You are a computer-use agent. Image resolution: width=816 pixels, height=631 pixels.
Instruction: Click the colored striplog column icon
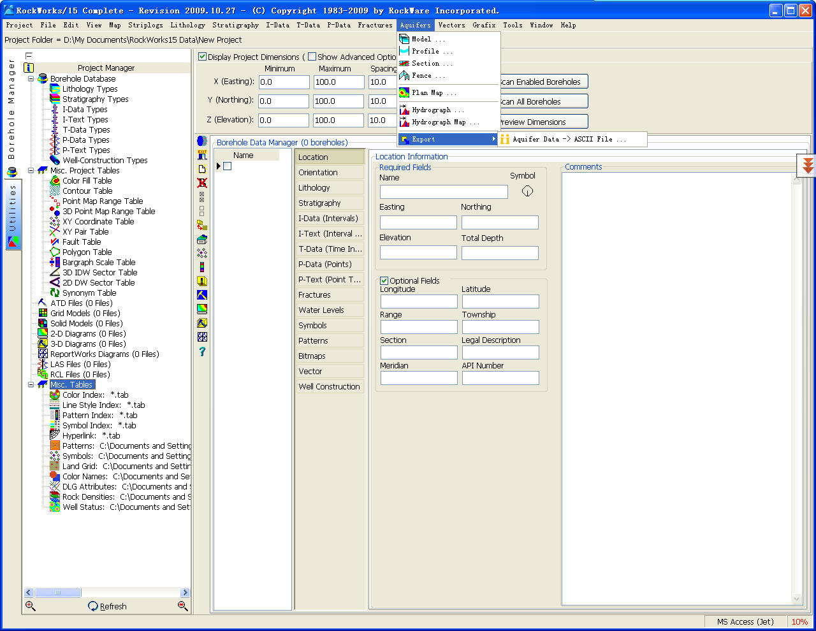click(202, 267)
